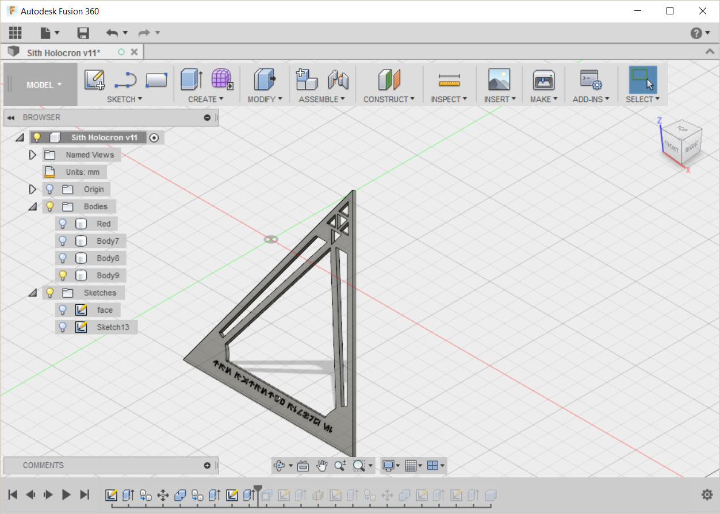Select the 3D Print make icon

543,79
